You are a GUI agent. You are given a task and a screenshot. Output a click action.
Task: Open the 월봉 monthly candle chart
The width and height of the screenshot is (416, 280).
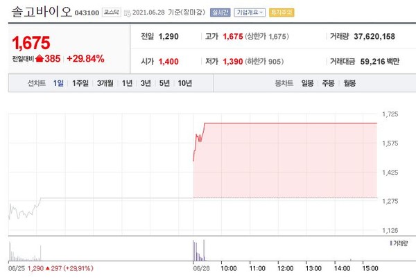tap(349, 83)
